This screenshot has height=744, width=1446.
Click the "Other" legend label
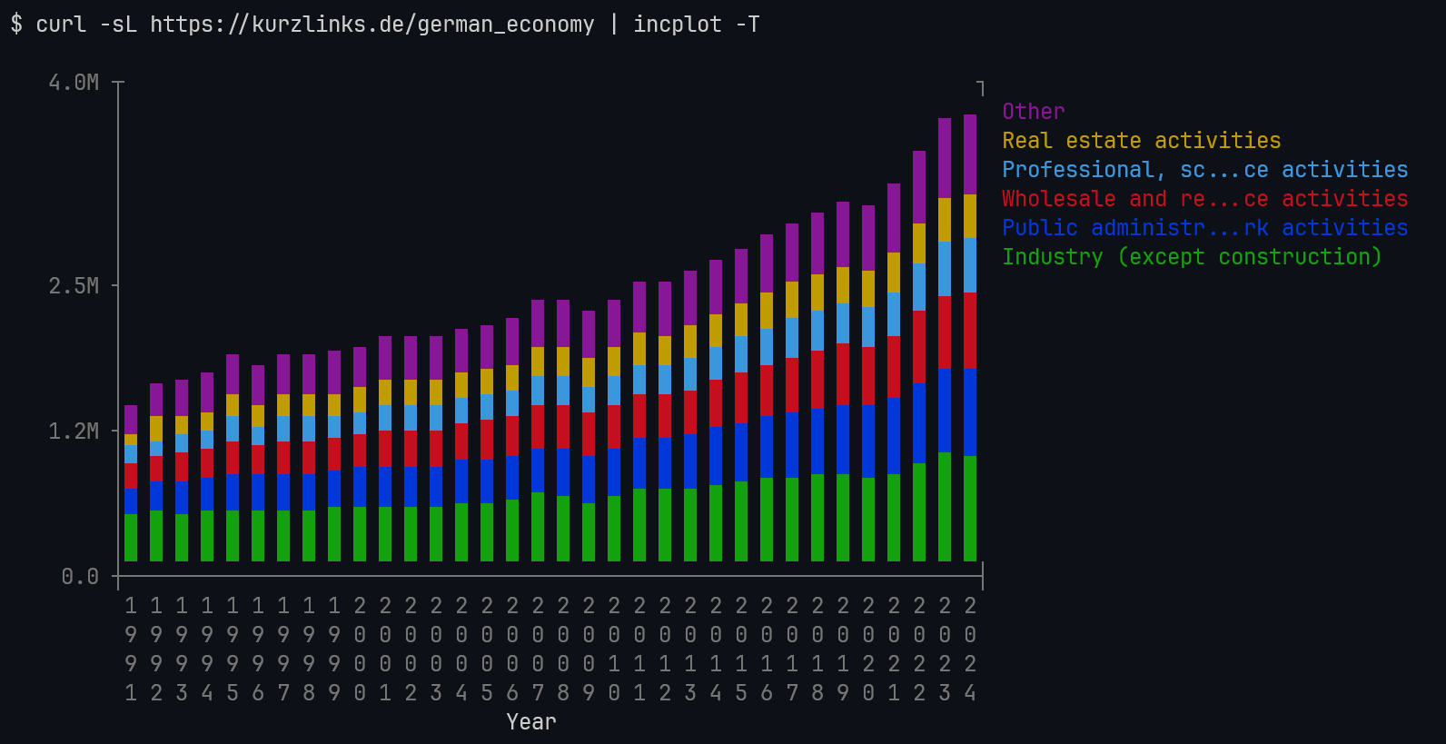click(1033, 112)
